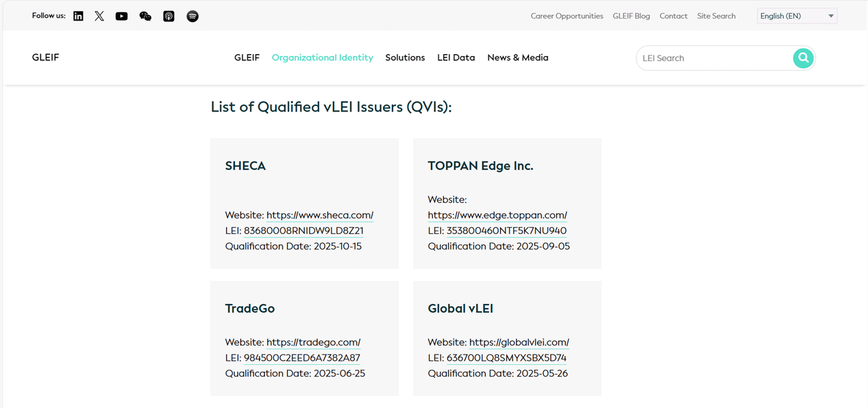This screenshot has width=868, height=408.
Task: Click the X (Twitter) social icon
Action: [99, 16]
